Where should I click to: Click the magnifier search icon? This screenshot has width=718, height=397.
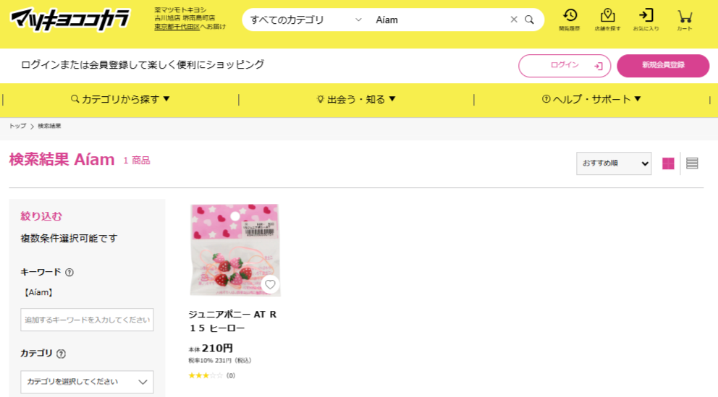(x=529, y=20)
